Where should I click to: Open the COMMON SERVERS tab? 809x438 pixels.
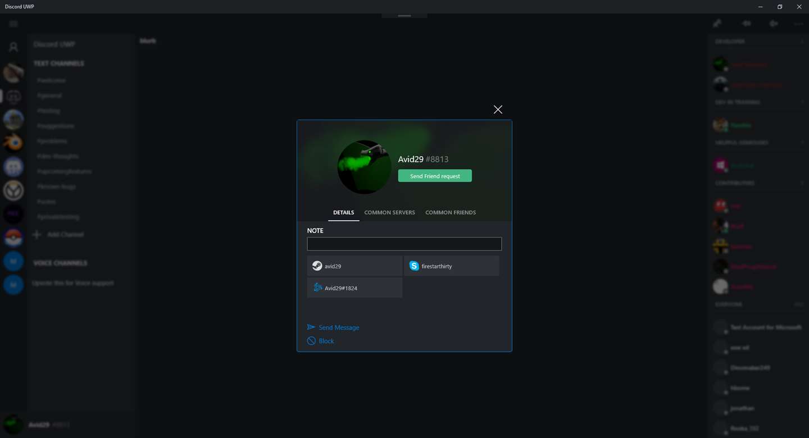(389, 212)
